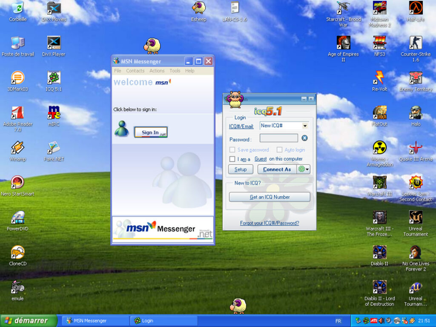Open the Corbeille recycle bin icon
This screenshot has width=436, height=327.
18,11
